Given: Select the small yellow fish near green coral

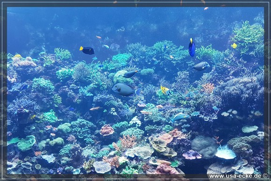Looking at the screenshot, I should (x=234, y=46).
